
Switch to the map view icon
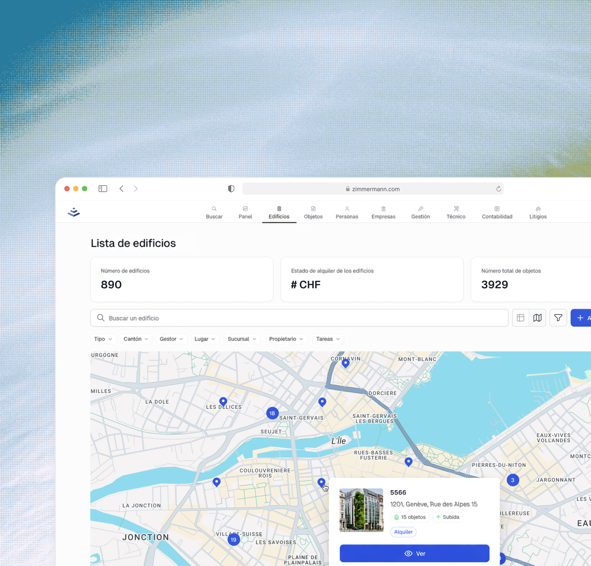click(x=538, y=318)
